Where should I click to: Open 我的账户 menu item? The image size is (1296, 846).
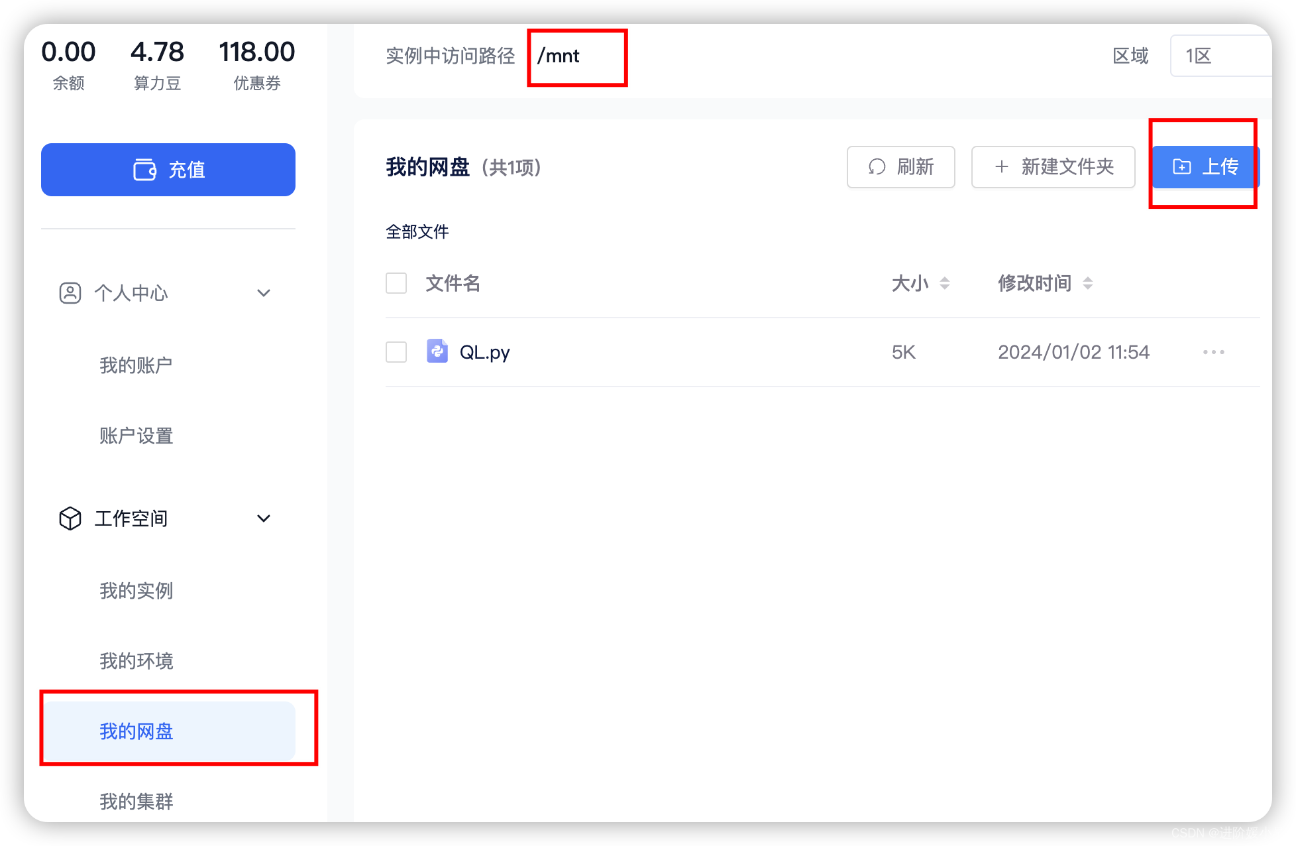(x=136, y=365)
